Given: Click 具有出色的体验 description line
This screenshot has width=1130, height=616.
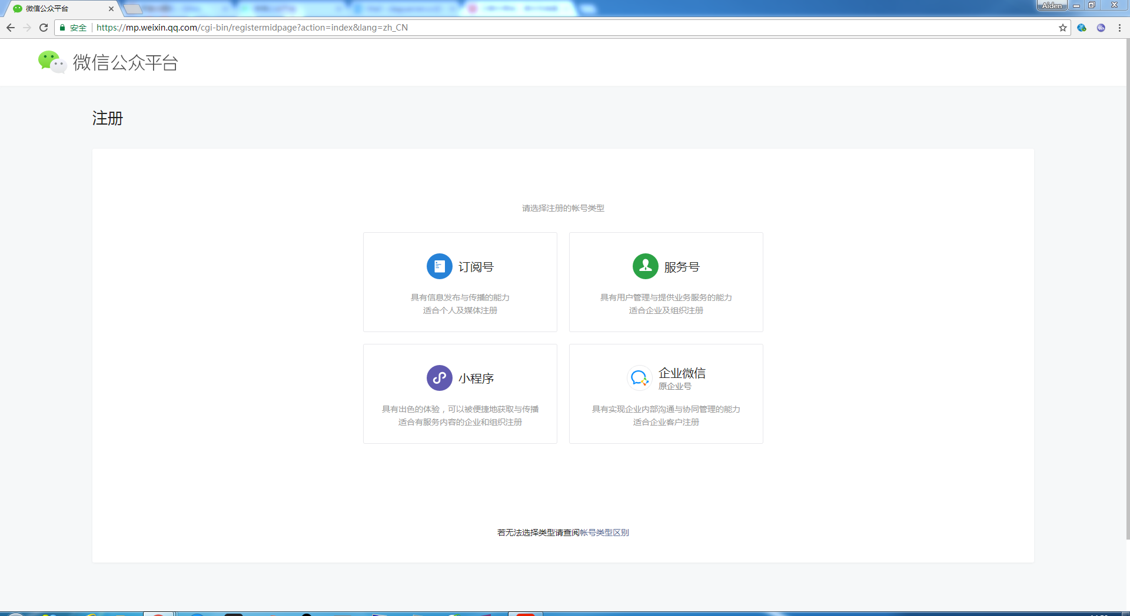Looking at the screenshot, I should (460, 409).
